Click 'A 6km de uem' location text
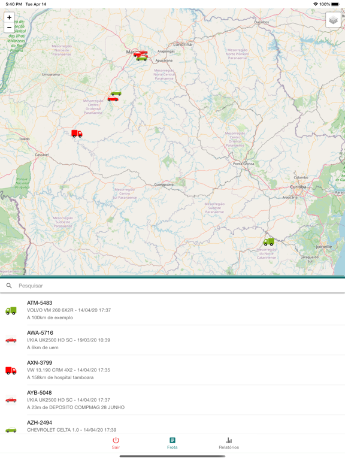Screen dimensions: 345x460 point(43,347)
